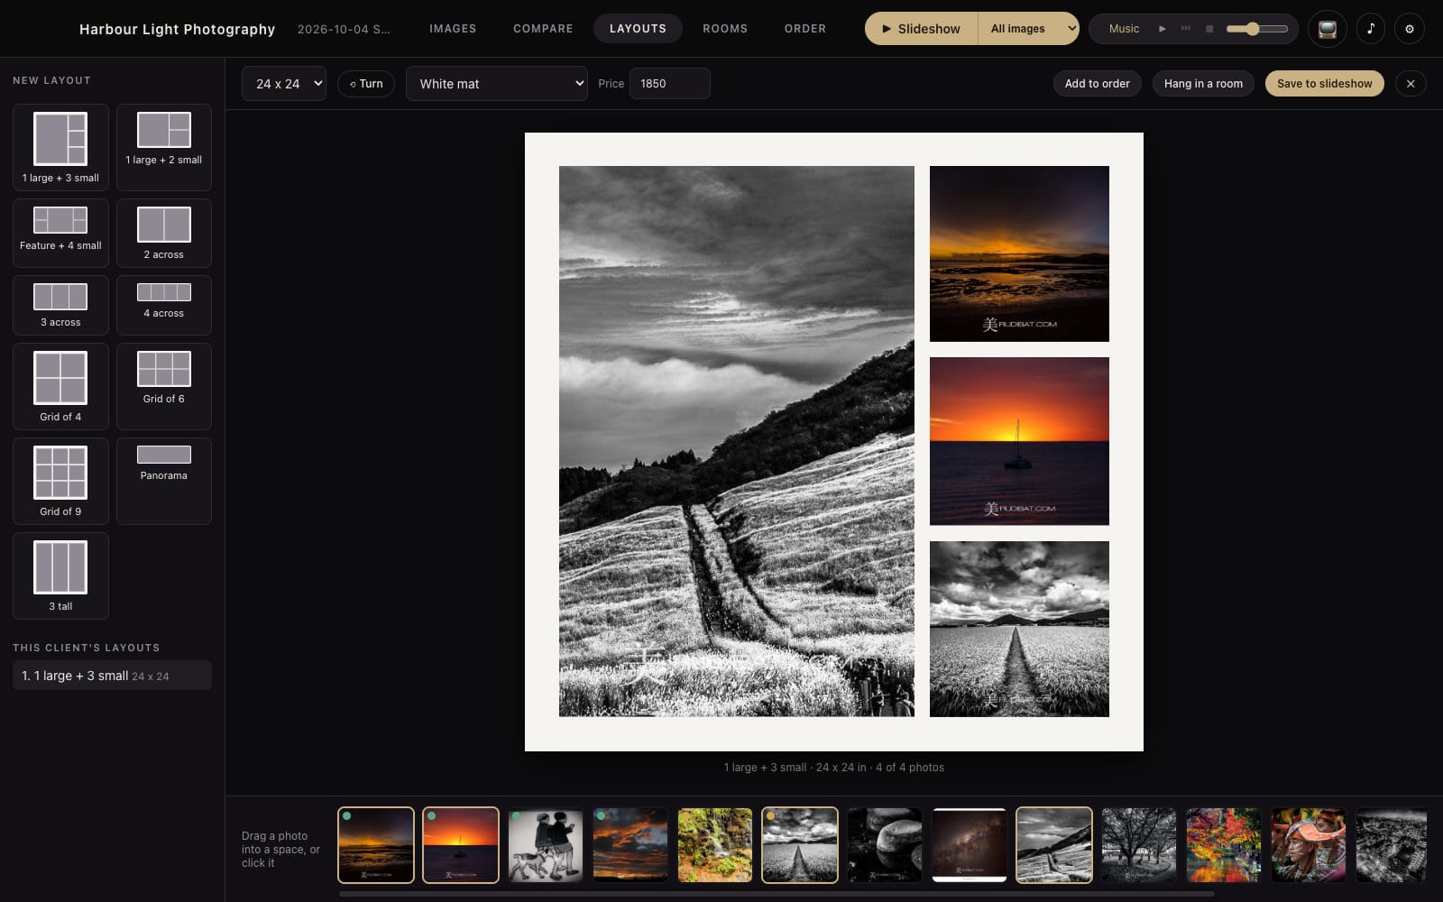Open saved layout '1. 1 large + 3 small'

pos(112,676)
